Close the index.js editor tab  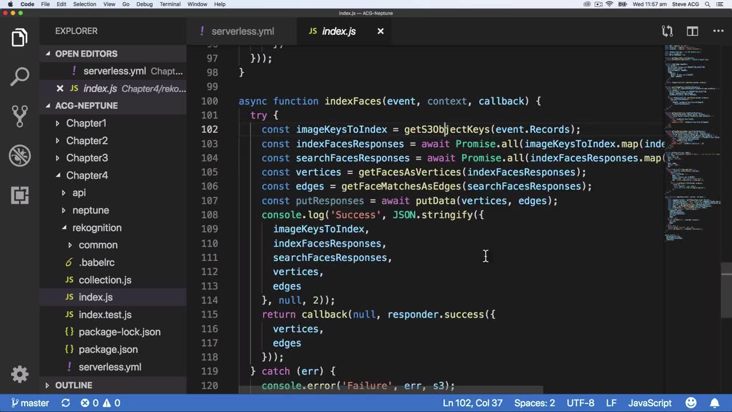pyautogui.click(x=380, y=31)
